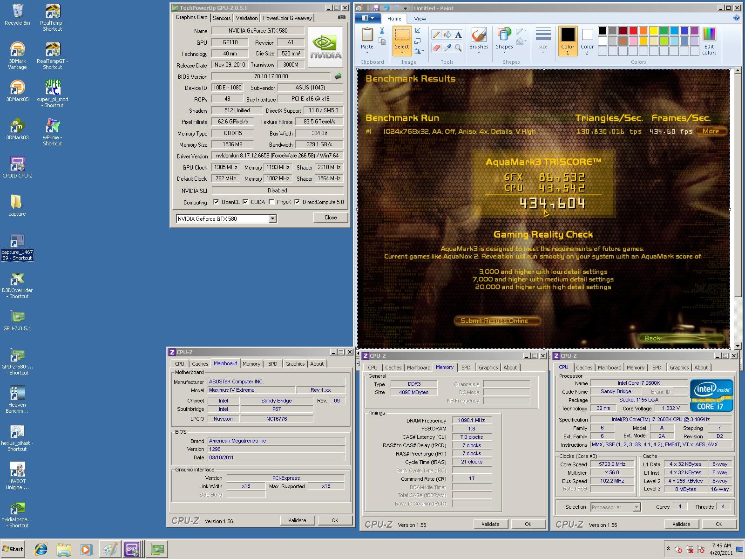
Task: Select the Magnifier tool in Paint
Action: click(458, 48)
